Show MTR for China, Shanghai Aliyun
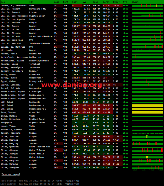Image resolution: width=164 pixels, height=186 pixels. tap(125, 168)
